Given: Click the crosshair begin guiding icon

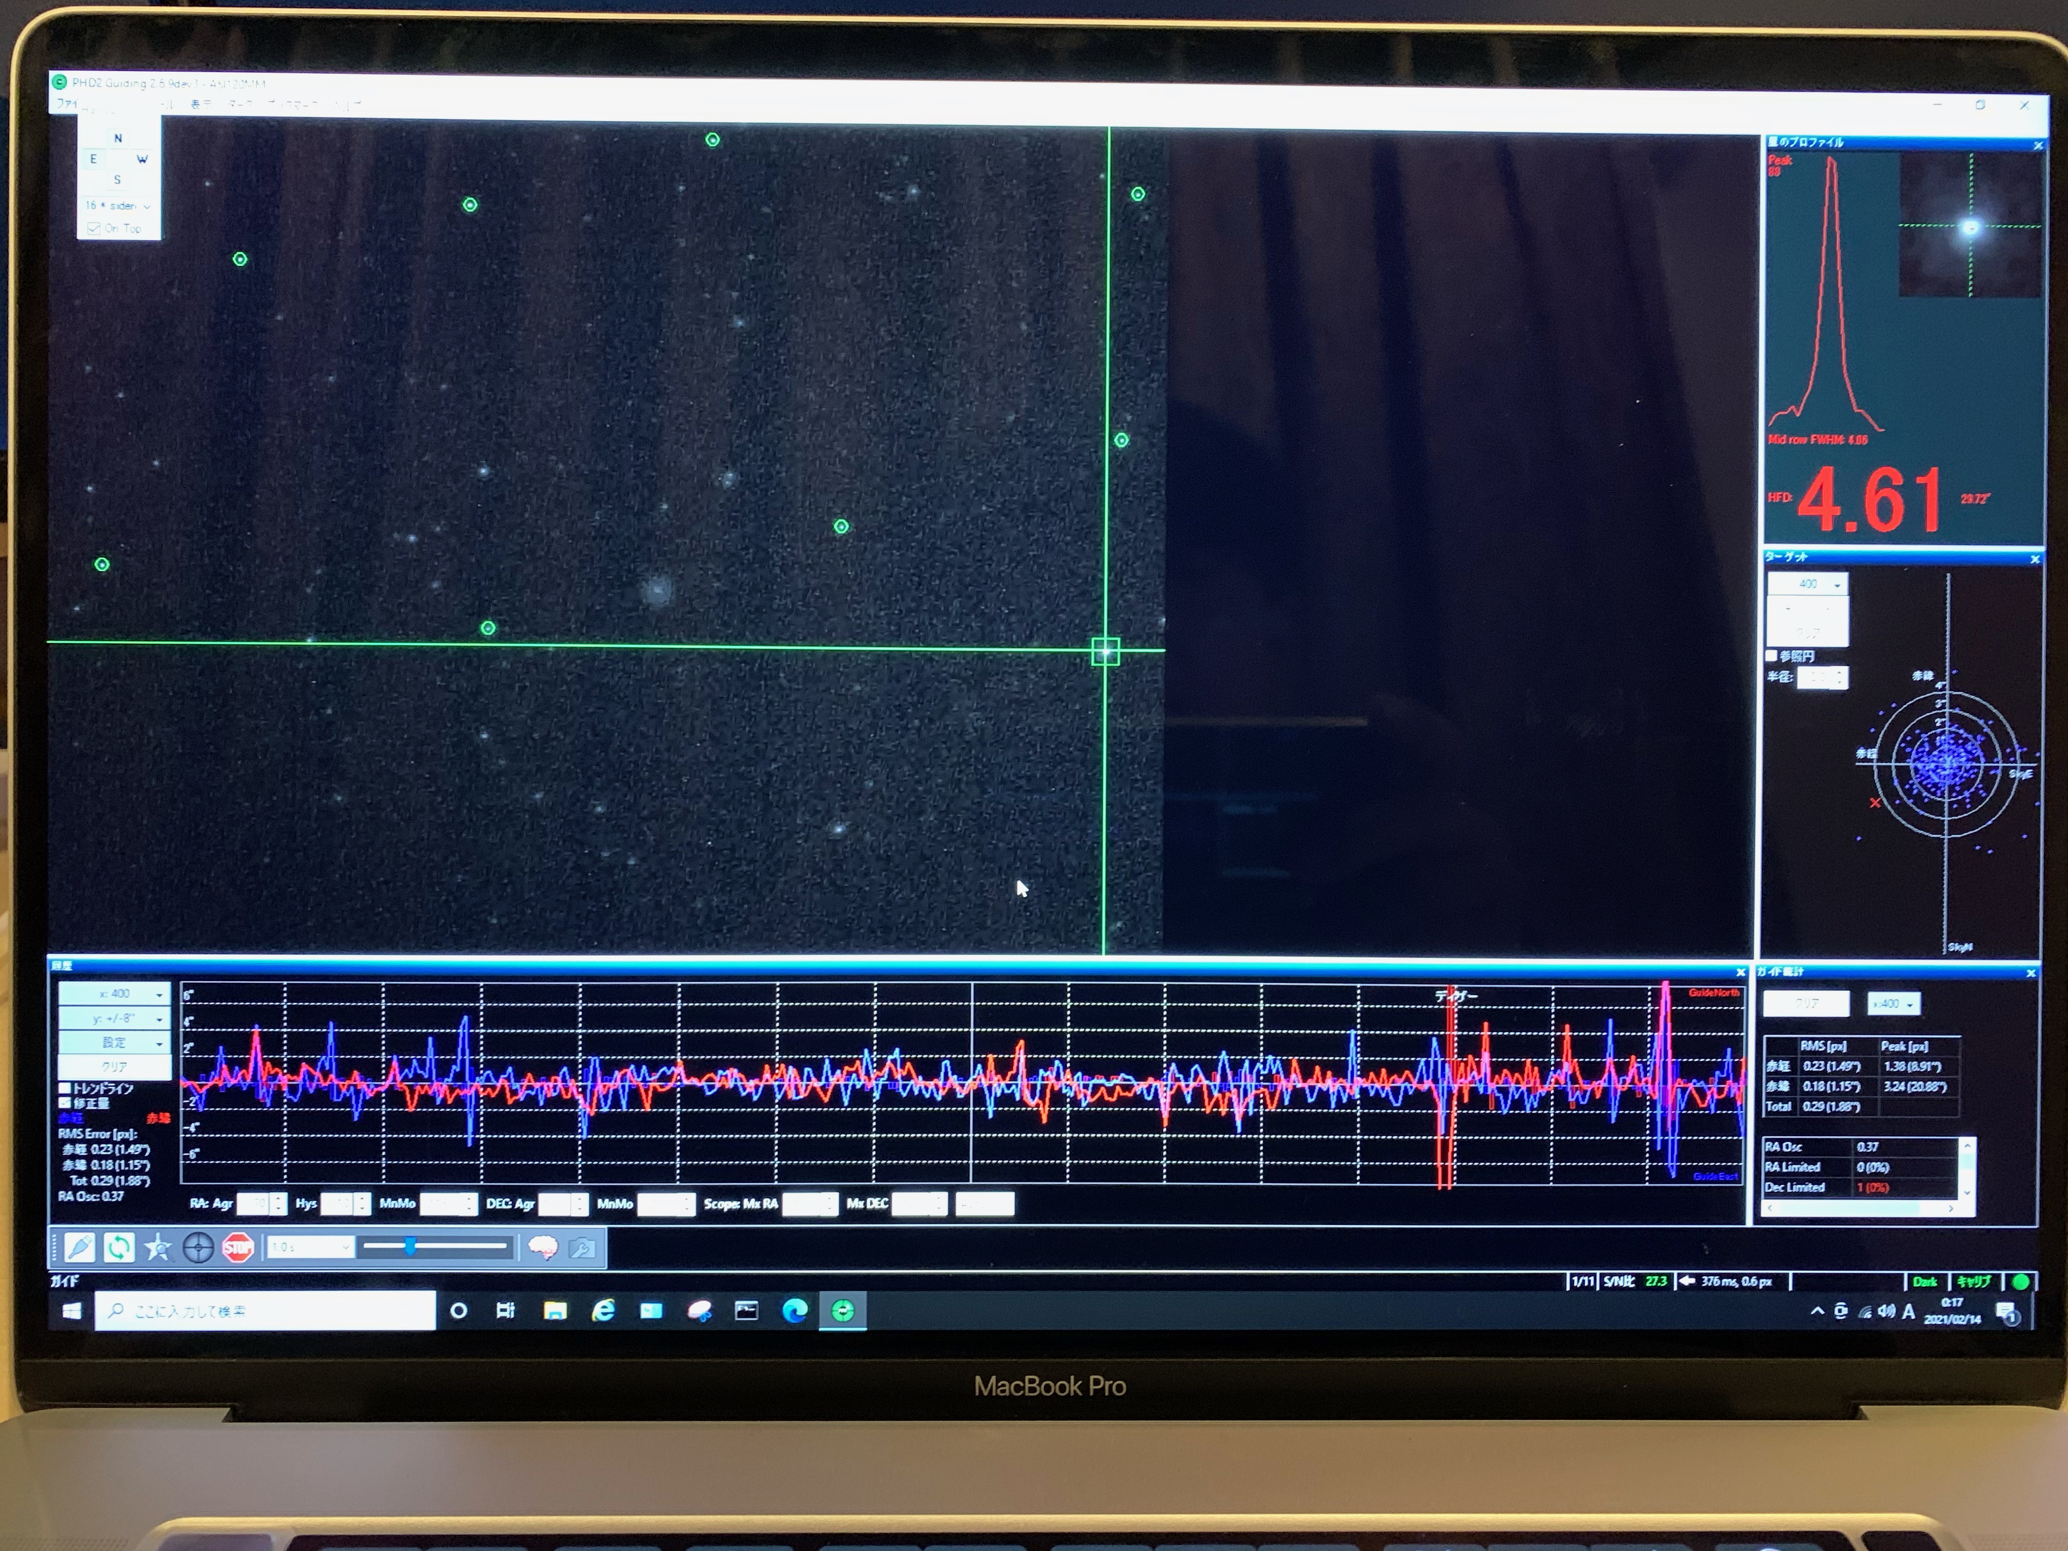Looking at the screenshot, I should pos(198,1247).
